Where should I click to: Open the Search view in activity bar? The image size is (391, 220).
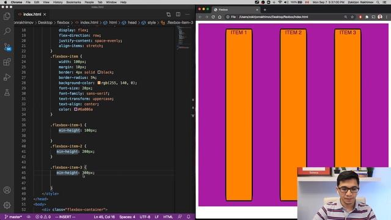pyautogui.click(x=7, y=31)
